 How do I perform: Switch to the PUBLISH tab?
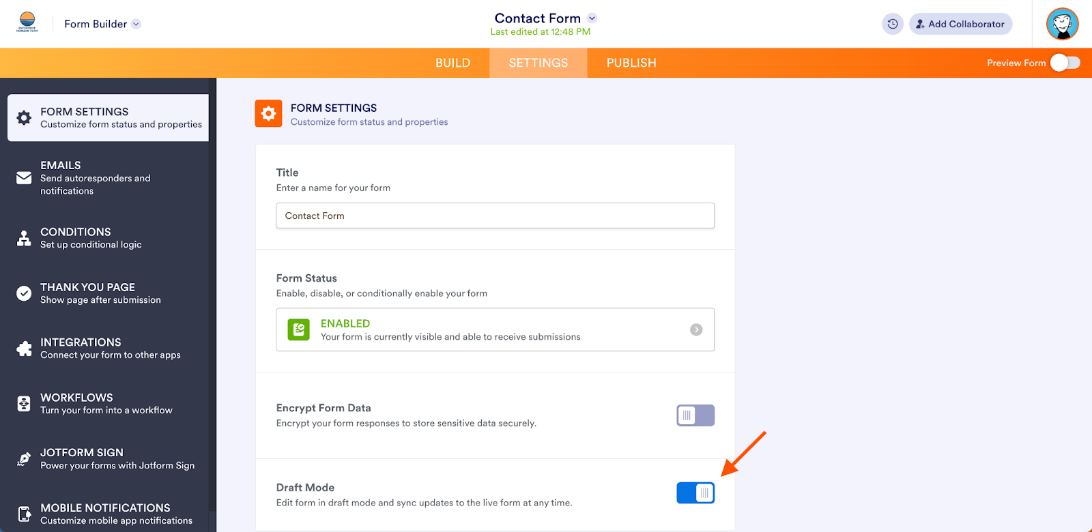[x=631, y=63]
